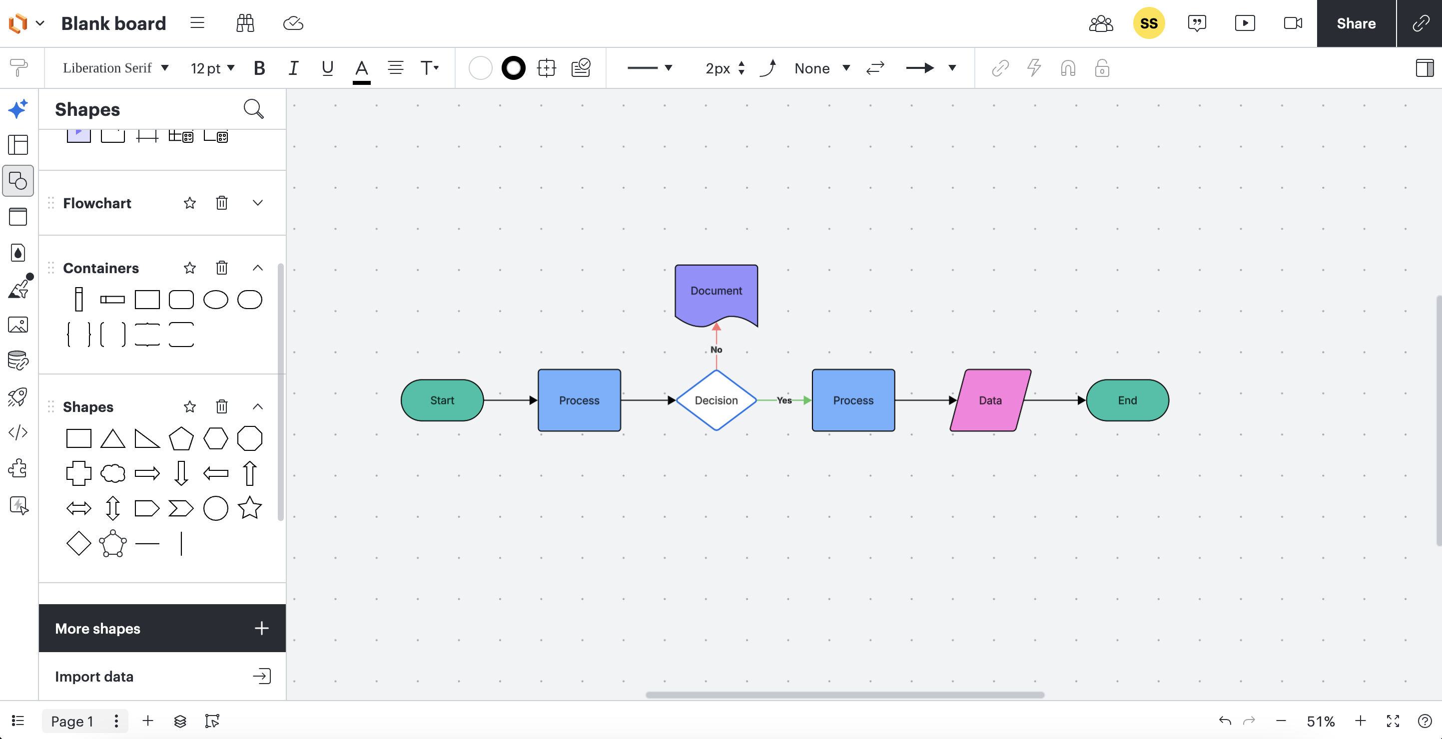Open the integrations puzzle piece panel
Screen dimensions: 1442x739
(18, 468)
